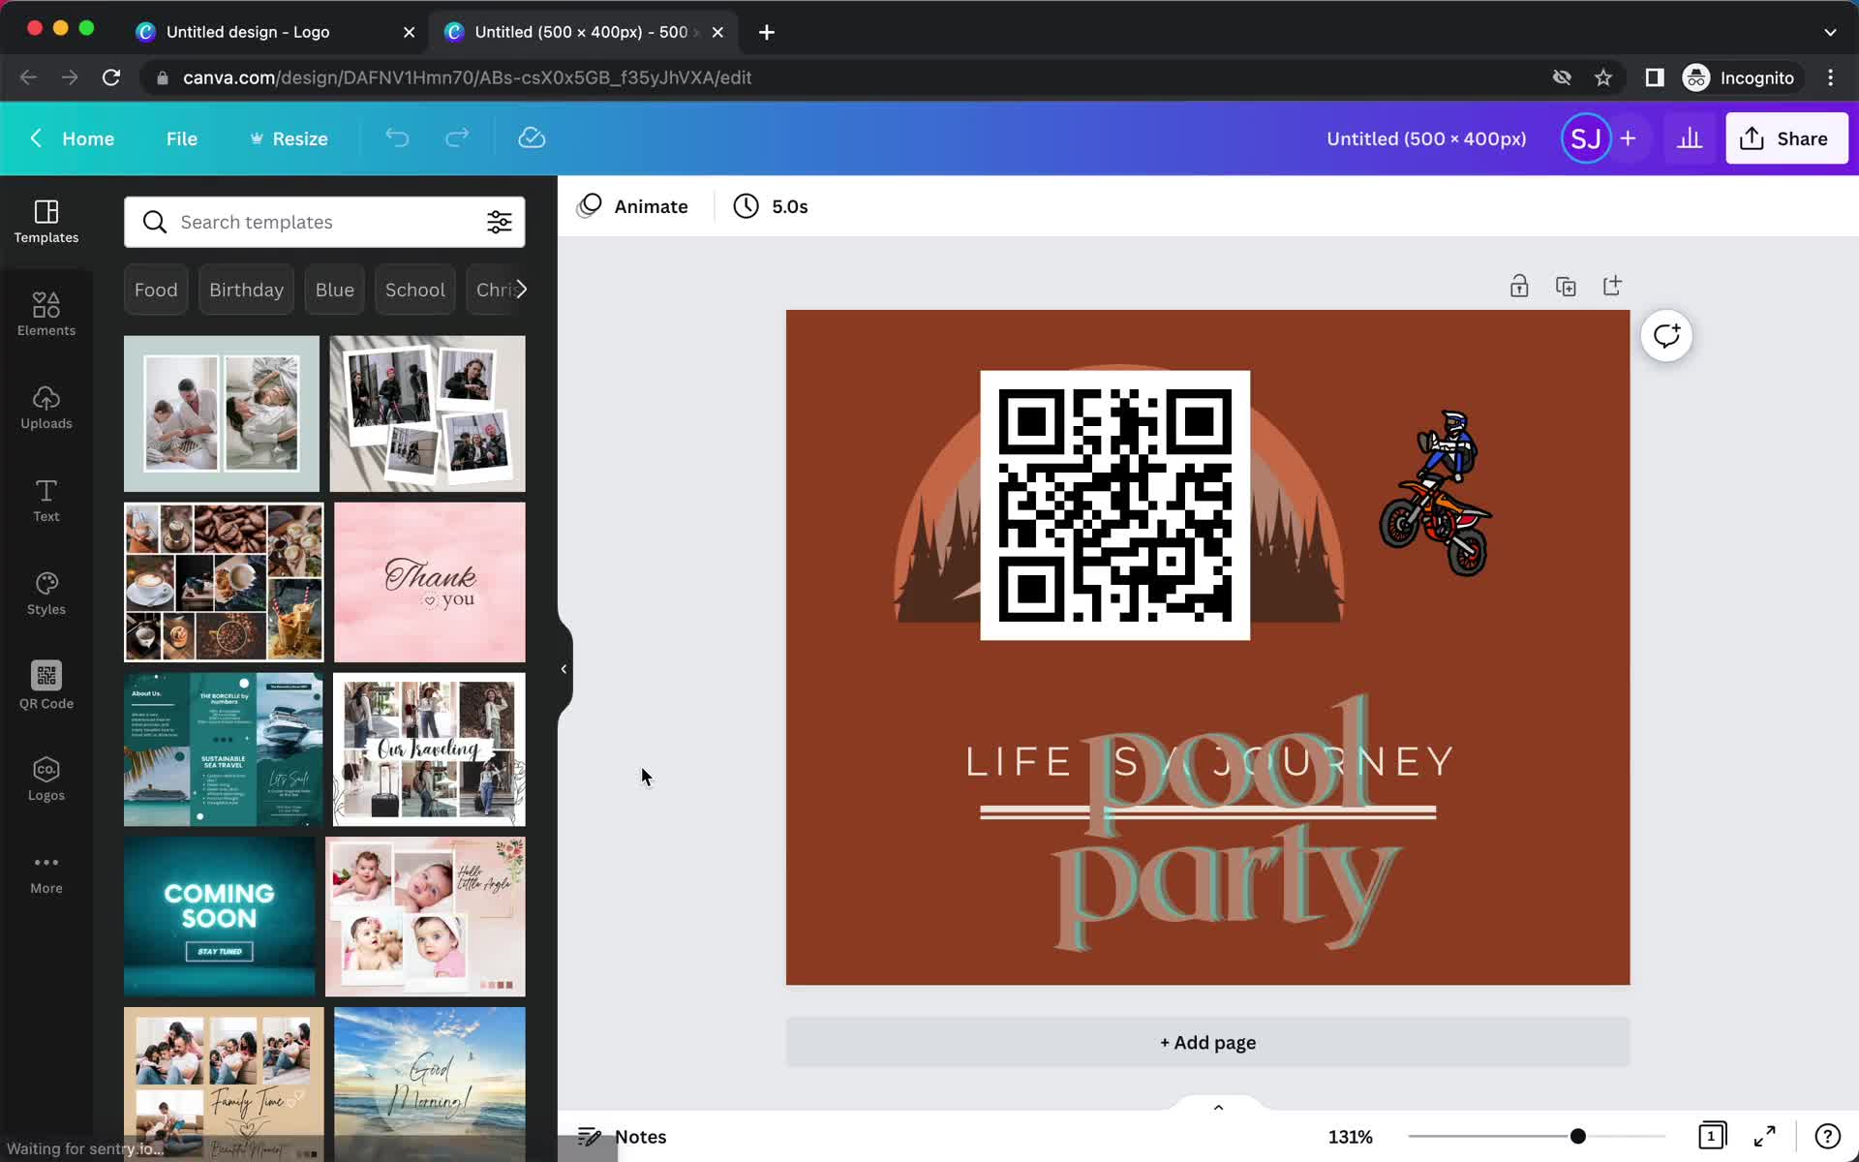This screenshot has height=1162, width=1859.
Task: Open a new browser tab
Action: click(x=767, y=32)
